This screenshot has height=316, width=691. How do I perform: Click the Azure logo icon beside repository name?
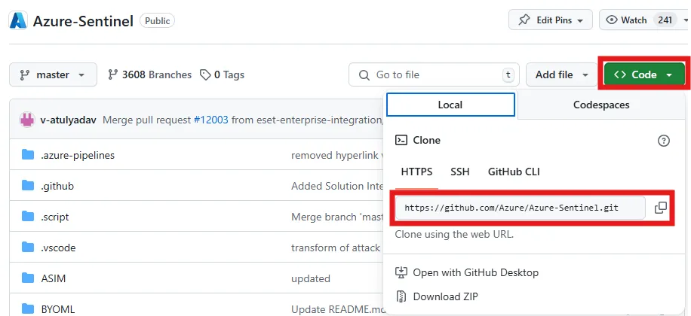pyautogui.click(x=18, y=20)
